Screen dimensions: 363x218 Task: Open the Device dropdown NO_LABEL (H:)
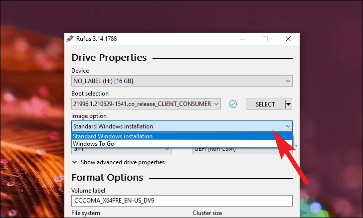point(181,81)
